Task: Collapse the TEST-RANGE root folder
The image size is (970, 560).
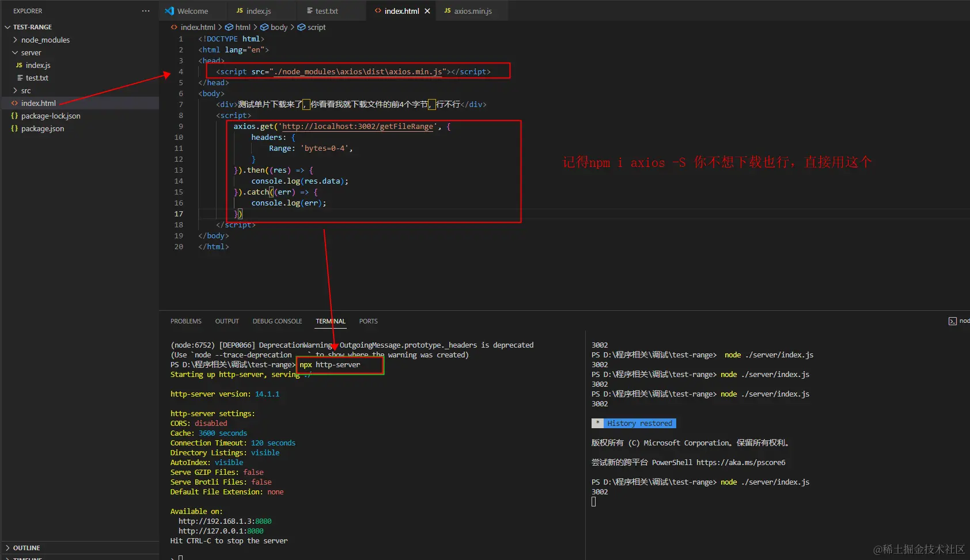Action: coord(7,27)
